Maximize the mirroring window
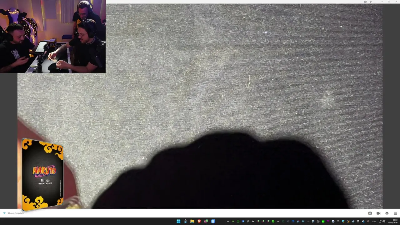 tap(389, 2)
